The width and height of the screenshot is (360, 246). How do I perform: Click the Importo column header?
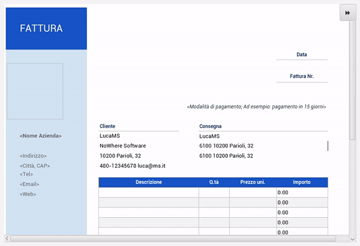(x=302, y=182)
